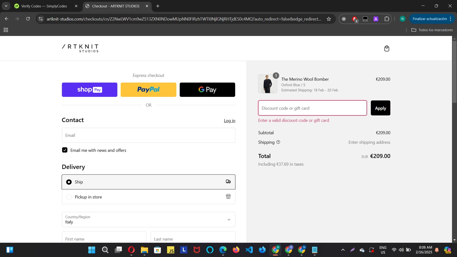
Task: Bookmark this page with the star icon
Action: pos(329,19)
